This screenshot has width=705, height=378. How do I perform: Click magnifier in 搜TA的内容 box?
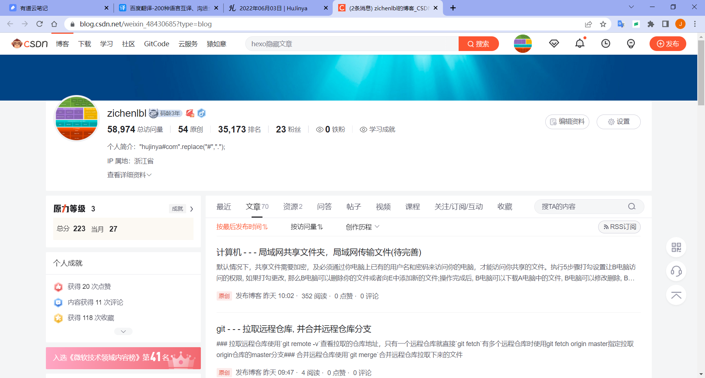632,207
